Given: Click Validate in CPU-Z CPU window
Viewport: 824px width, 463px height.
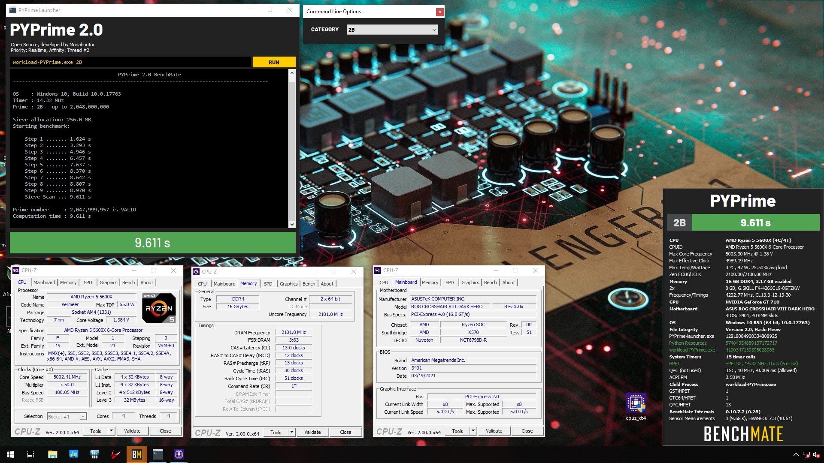Looking at the screenshot, I should point(132,431).
